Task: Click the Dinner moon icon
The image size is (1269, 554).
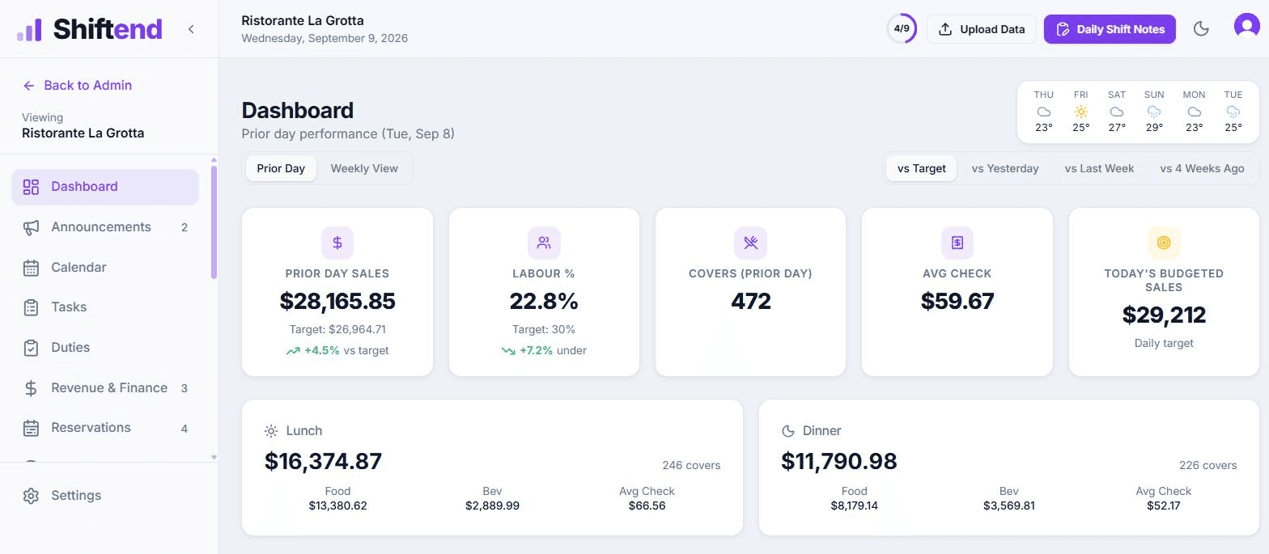Action: point(787,431)
